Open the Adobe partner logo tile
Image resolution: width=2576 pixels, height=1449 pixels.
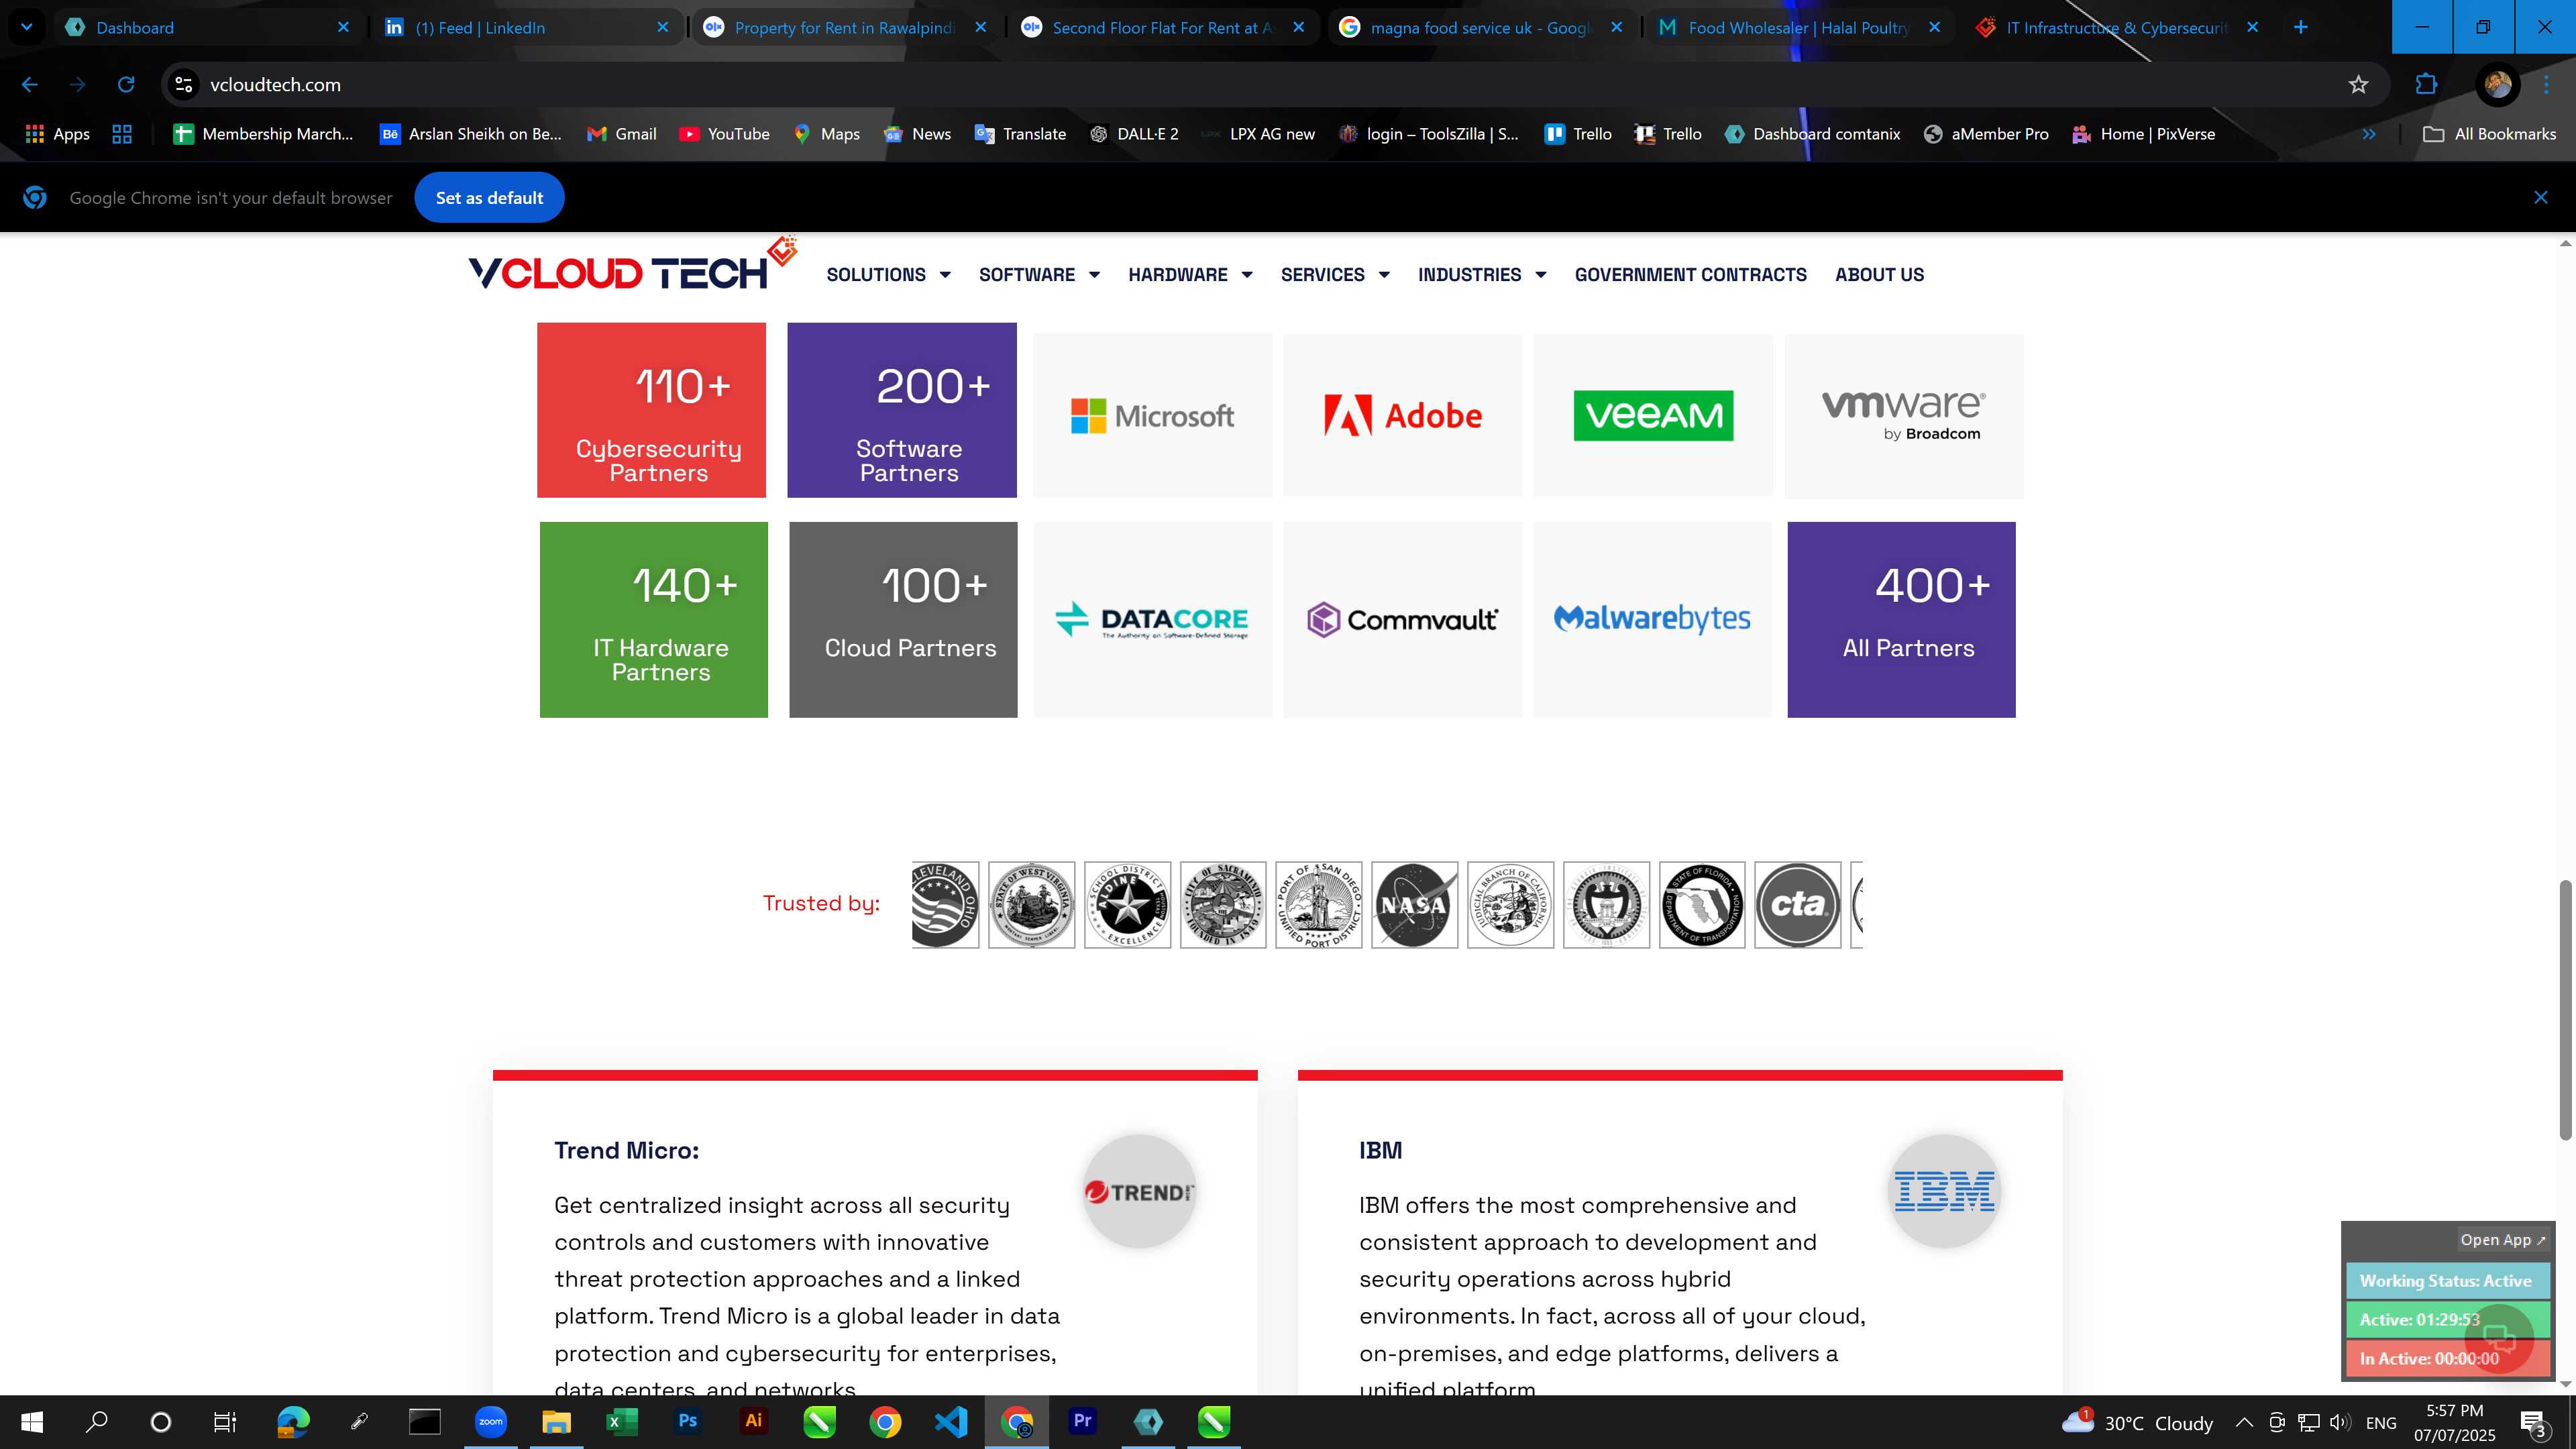tap(1402, 415)
